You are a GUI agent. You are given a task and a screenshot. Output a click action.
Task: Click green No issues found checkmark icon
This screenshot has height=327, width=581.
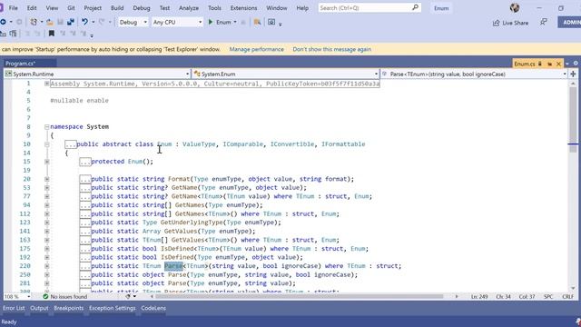pyautogui.click(x=45, y=297)
